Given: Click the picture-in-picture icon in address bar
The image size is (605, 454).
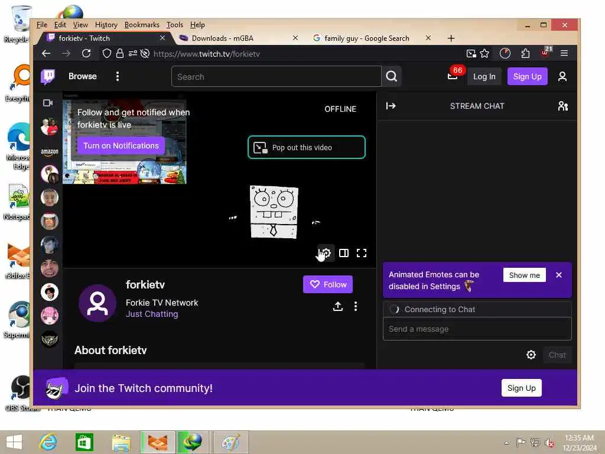Looking at the screenshot, I should tap(471, 53).
